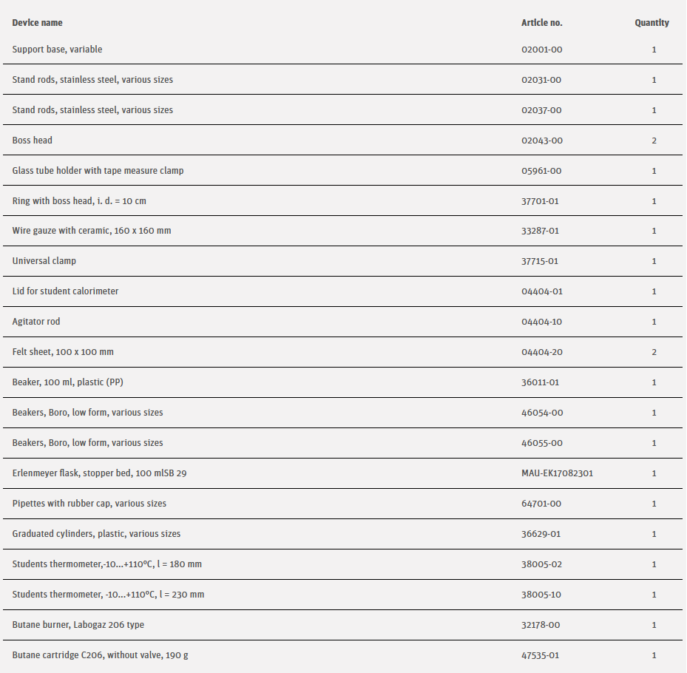This screenshot has height=673, width=687.
Task: Select Butane burner, Labogaz 206 type
Action: [78, 625]
